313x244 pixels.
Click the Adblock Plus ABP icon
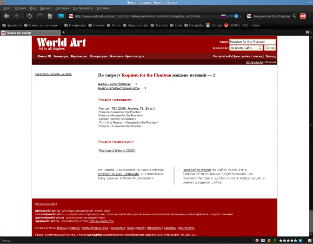coord(303,16)
